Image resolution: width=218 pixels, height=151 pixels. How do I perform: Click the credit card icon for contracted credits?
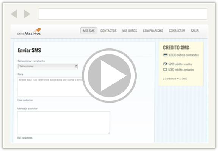165,55
